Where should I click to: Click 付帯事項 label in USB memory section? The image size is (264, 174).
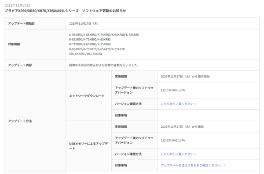(x=121, y=165)
